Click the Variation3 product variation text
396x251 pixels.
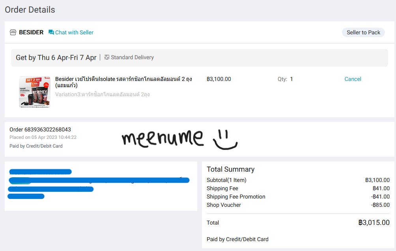[x=103, y=95]
